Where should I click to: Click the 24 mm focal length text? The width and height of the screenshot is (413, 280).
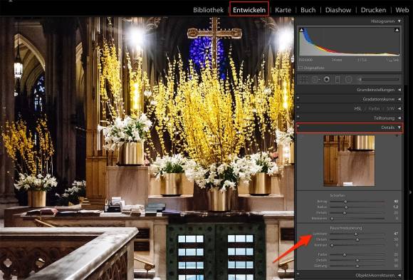click(337, 60)
